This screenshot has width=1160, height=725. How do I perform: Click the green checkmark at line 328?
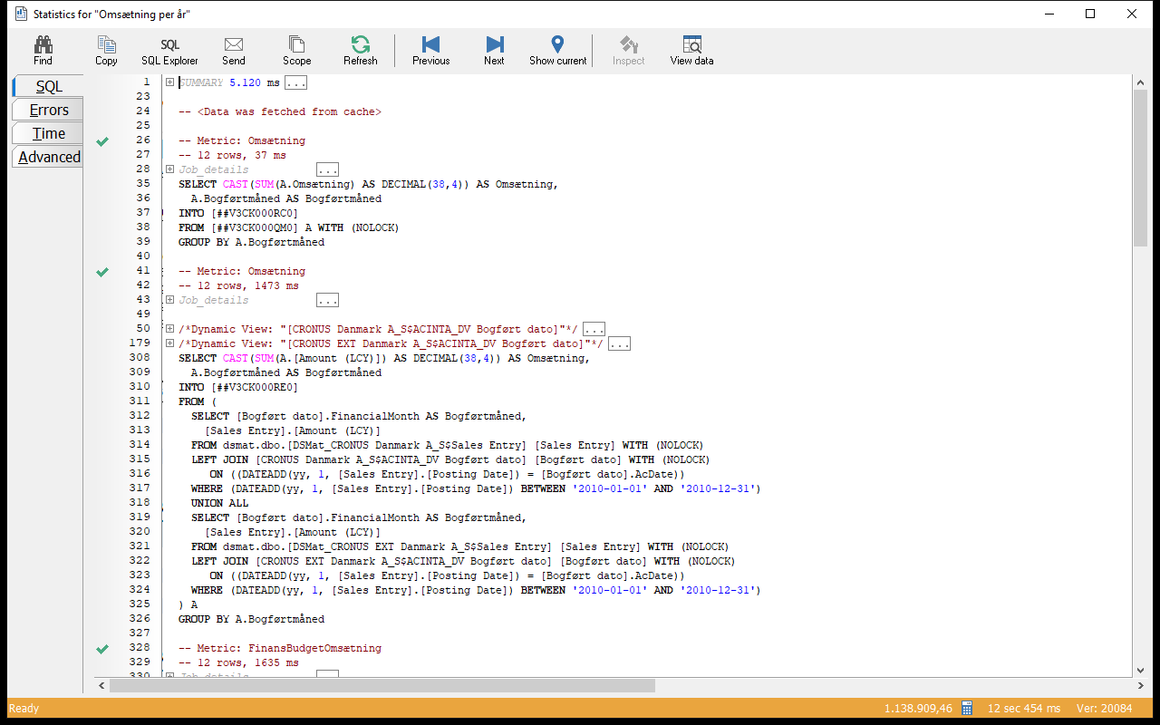coord(102,649)
